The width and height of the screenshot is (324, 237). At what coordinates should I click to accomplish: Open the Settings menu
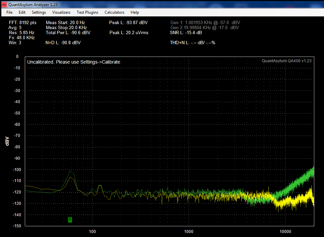pos(39,12)
